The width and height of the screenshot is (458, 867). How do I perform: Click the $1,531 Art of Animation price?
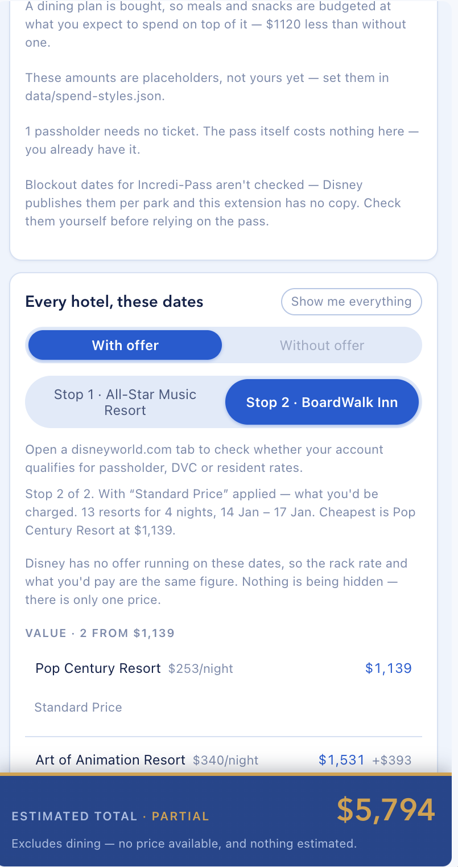[x=341, y=759]
